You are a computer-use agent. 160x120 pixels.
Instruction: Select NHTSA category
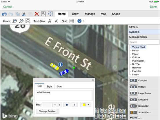point(136,64)
